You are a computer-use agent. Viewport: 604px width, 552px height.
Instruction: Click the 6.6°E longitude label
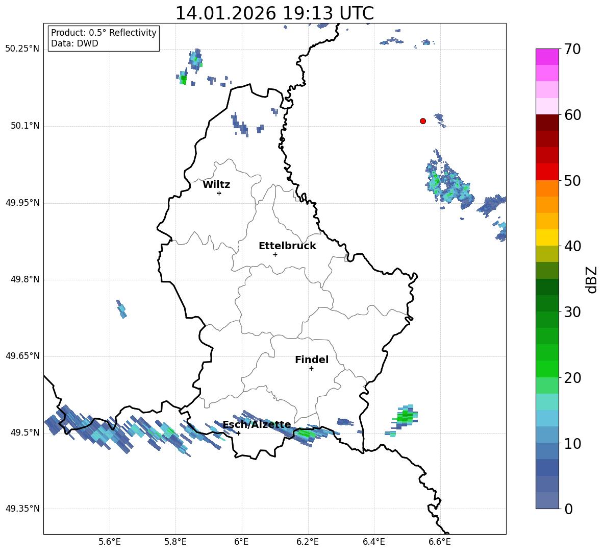[x=440, y=542]
